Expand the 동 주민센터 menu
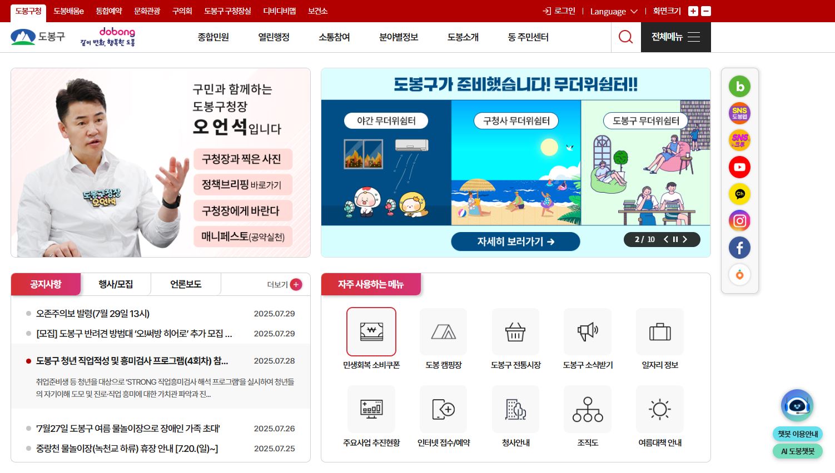 point(528,37)
